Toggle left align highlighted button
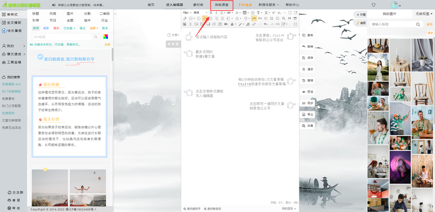435x212 pixels. click(205, 18)
